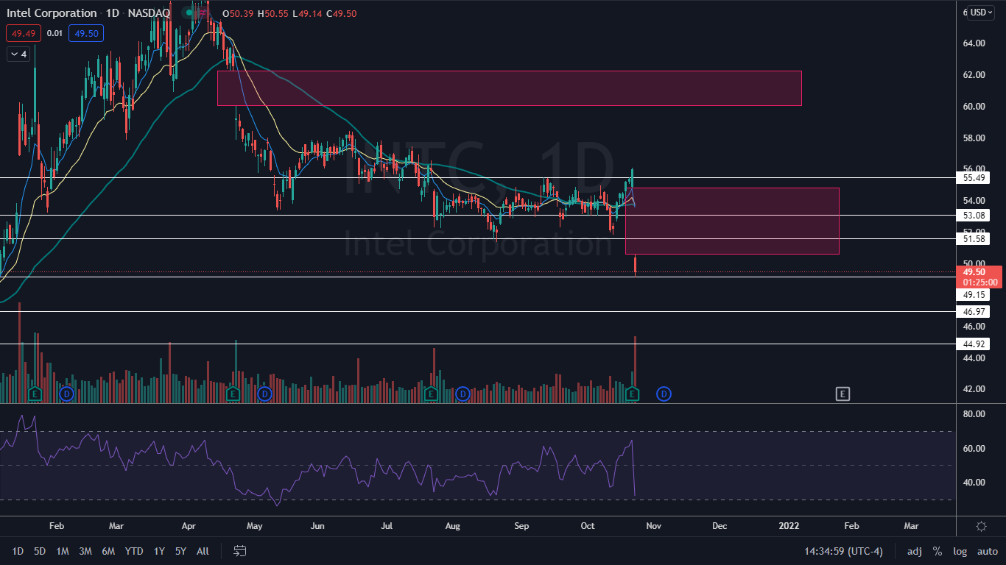1006x565 pixels.
Task: Select the upper red resistance zone rectangle
Action: (x=509, y=88)
